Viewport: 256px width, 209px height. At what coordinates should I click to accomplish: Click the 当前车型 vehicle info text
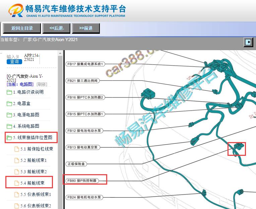(39, 40)
